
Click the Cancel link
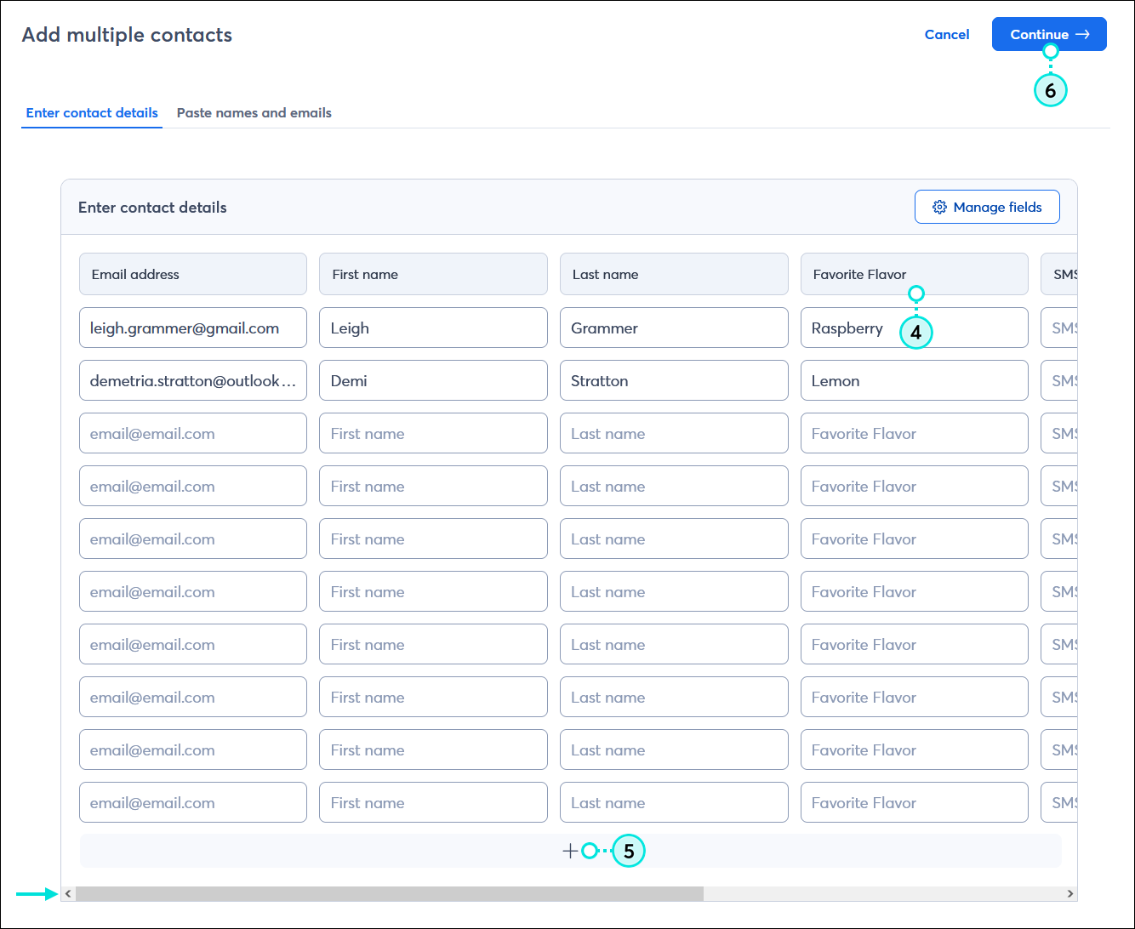947,35
